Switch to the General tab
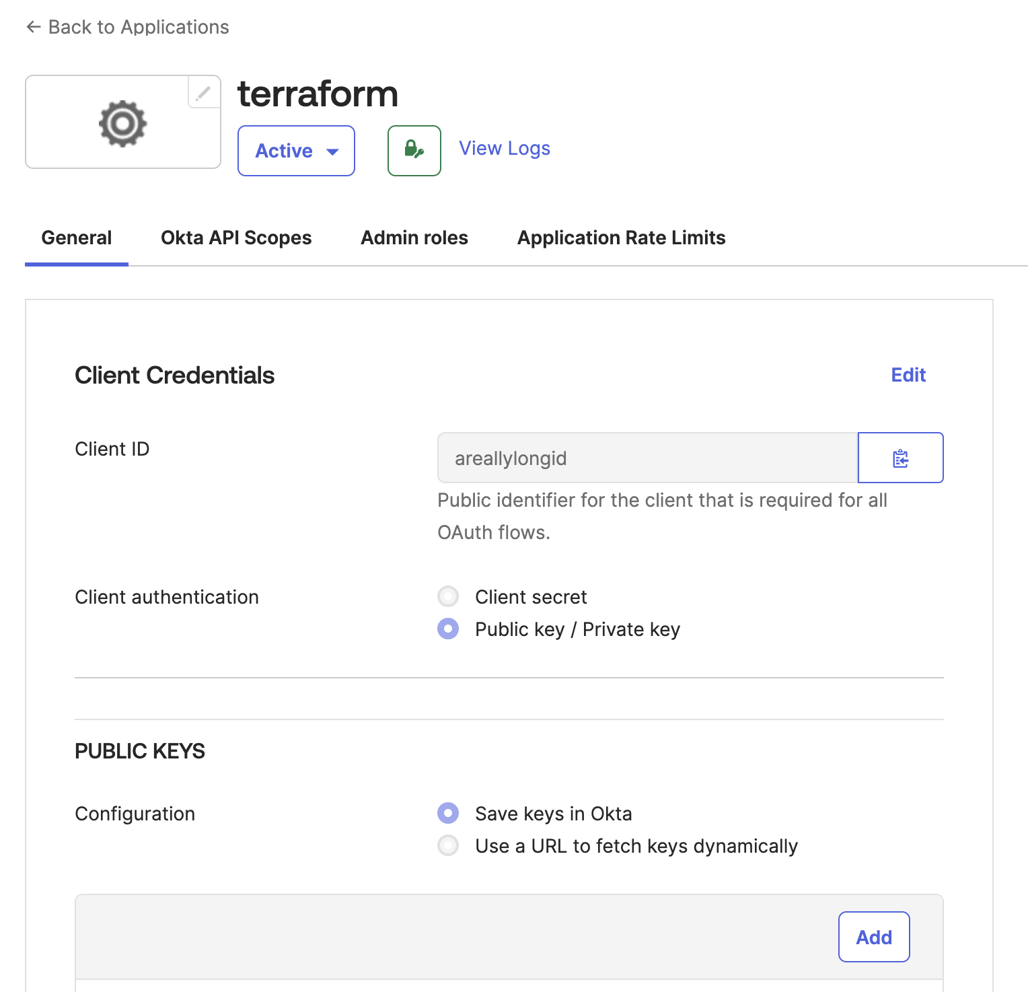Screen dimensions: 1028x992 (x=77, y=238)
